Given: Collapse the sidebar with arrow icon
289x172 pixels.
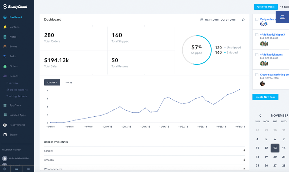Looking at the screenshot, I should [x=28, y=169].
